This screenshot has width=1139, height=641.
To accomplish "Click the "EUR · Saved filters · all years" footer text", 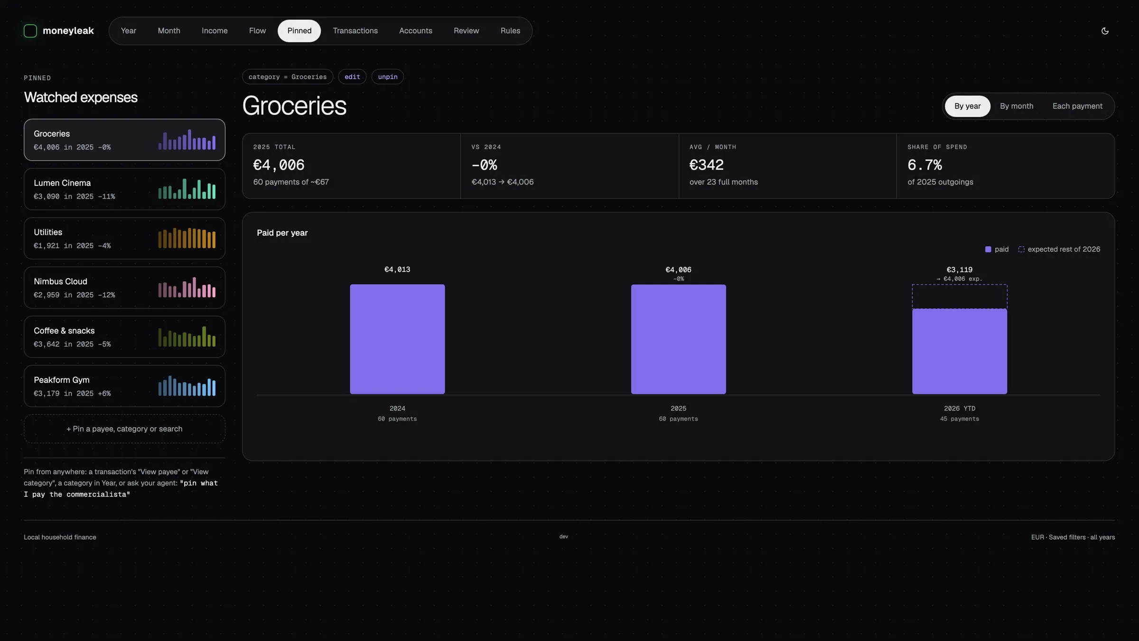I will click(x=1073, y=537).
